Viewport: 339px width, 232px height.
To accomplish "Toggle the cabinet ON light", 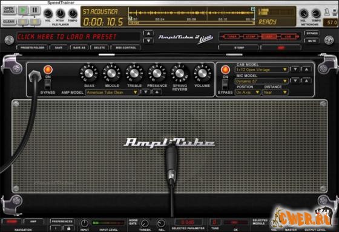I will [225, 69].
